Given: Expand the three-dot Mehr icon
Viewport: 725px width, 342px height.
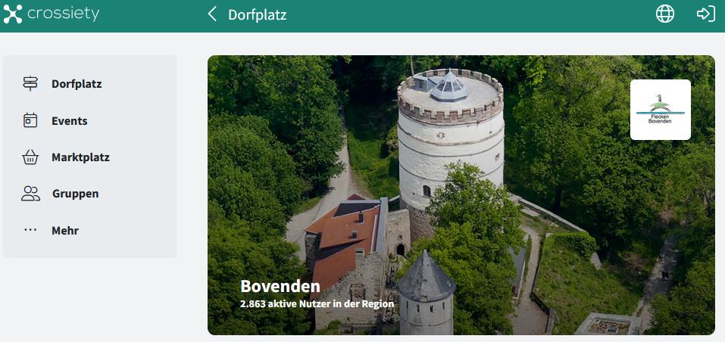Looking at the screenshot, I should 30,230.
